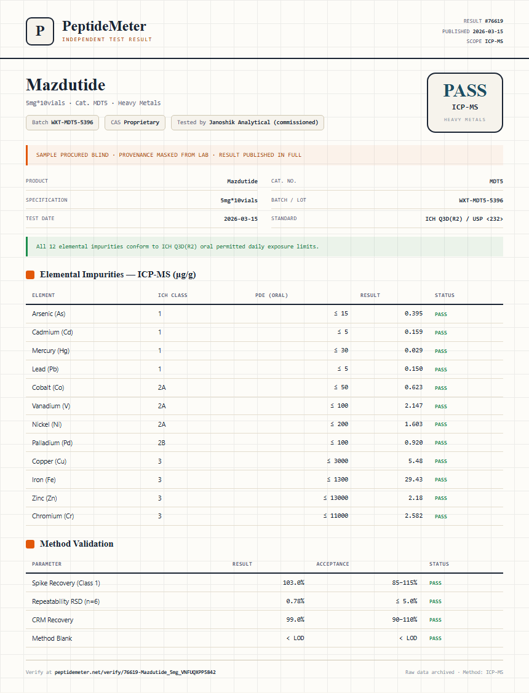Image resolution: width=529 pixels, height=693 pixels.
Task: Open the peptidemeter.net verify link
Action: pos(135,672)
